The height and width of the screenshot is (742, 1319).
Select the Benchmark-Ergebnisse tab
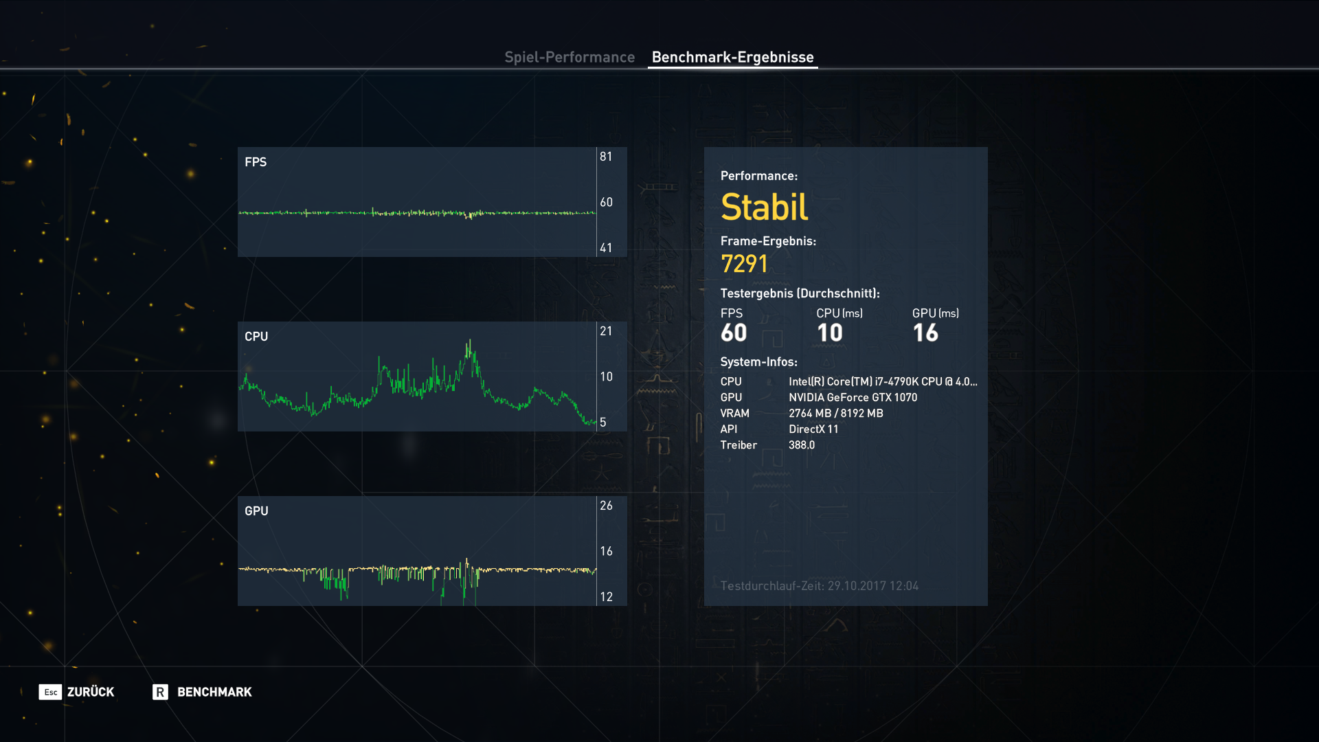(732, 57)
